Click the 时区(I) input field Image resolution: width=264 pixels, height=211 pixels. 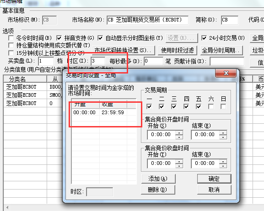[x=98, y=61]
